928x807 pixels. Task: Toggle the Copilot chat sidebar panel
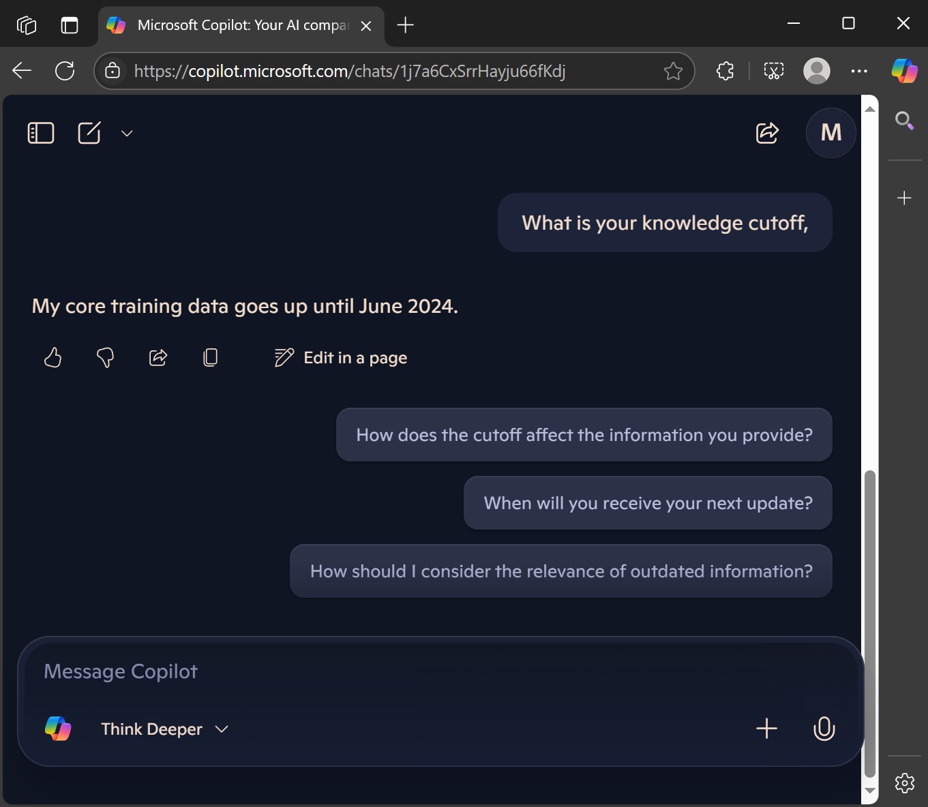41,133
